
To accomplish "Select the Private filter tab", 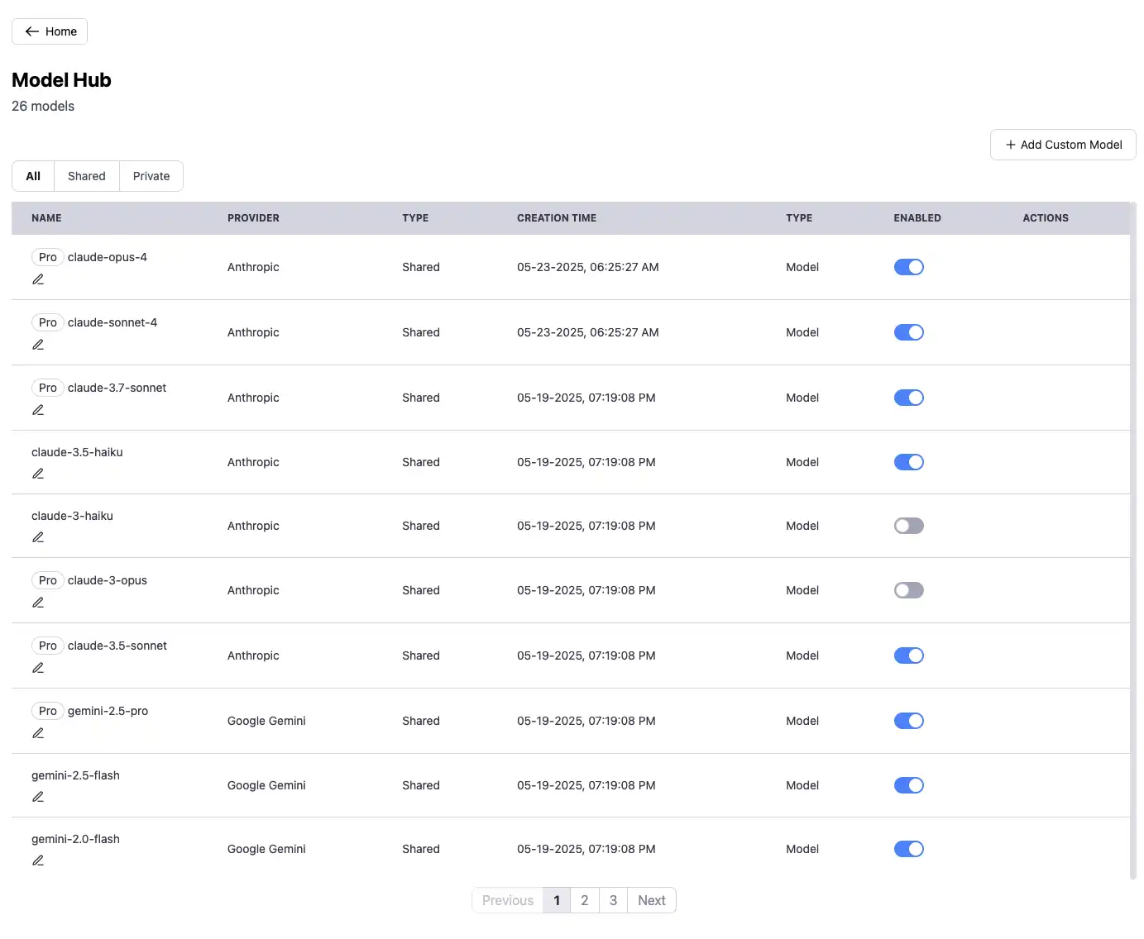I will pyautogui.click(x=151, y=176).
